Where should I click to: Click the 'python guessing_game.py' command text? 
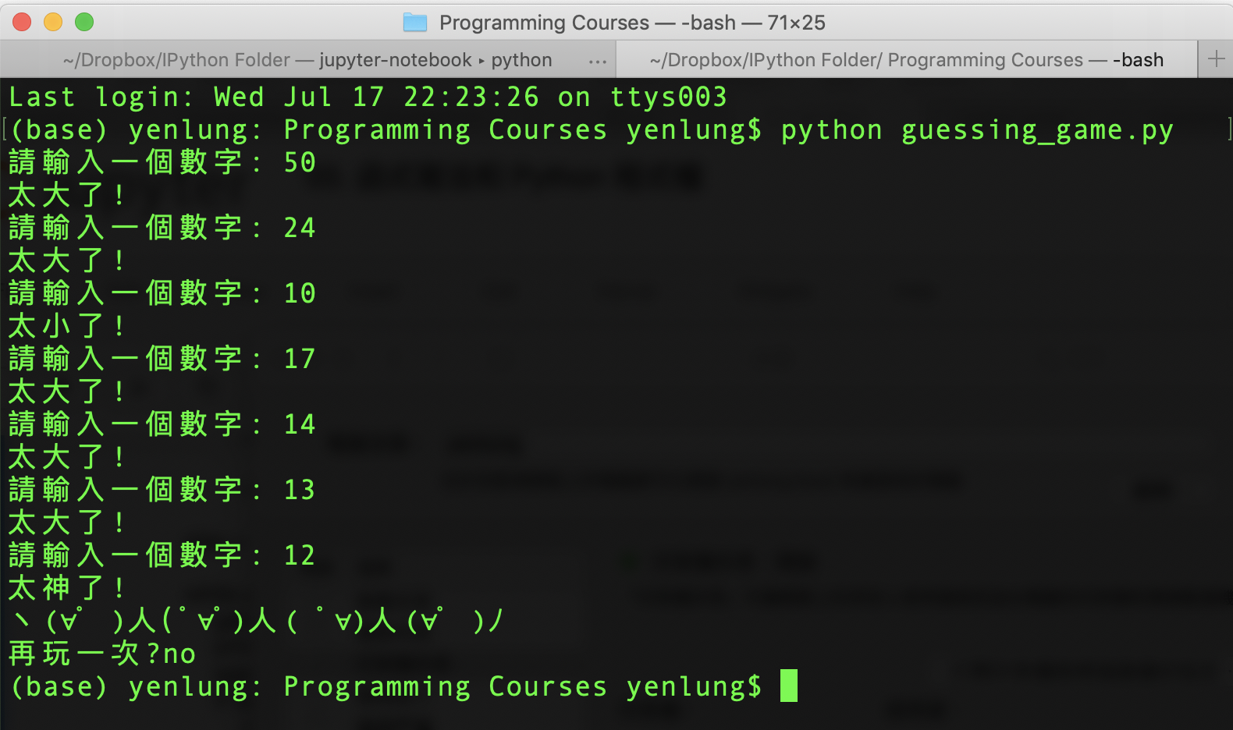977,130
